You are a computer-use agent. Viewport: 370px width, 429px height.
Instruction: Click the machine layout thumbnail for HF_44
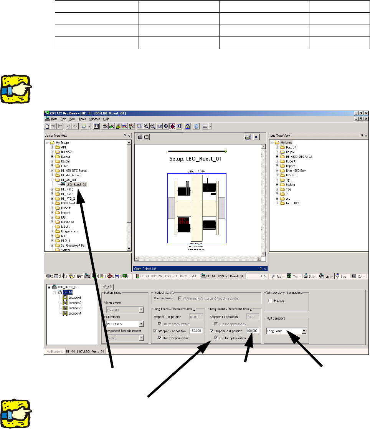pyautogui.click(x=197, y=208)
